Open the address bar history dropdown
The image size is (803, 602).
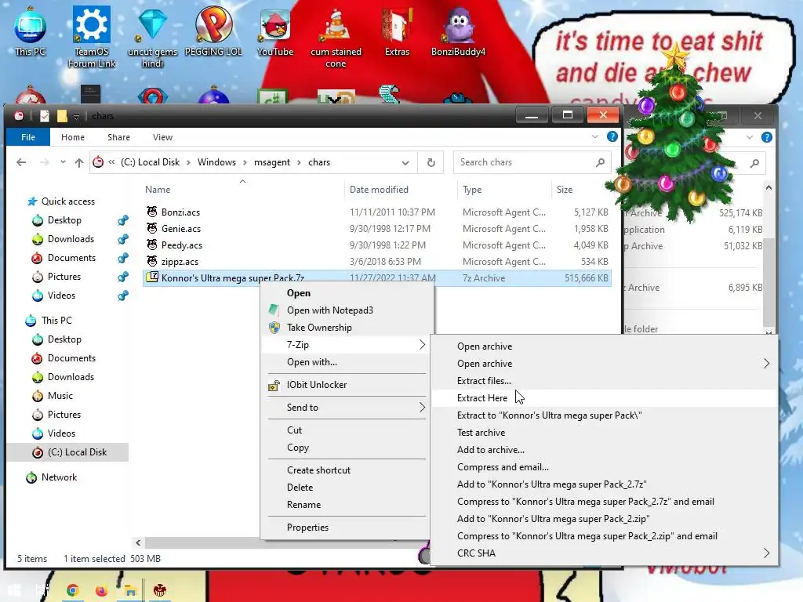tap(405, 163)
